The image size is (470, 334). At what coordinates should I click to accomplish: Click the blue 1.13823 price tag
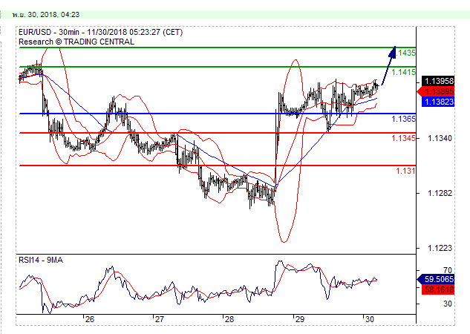click(439, 102)
